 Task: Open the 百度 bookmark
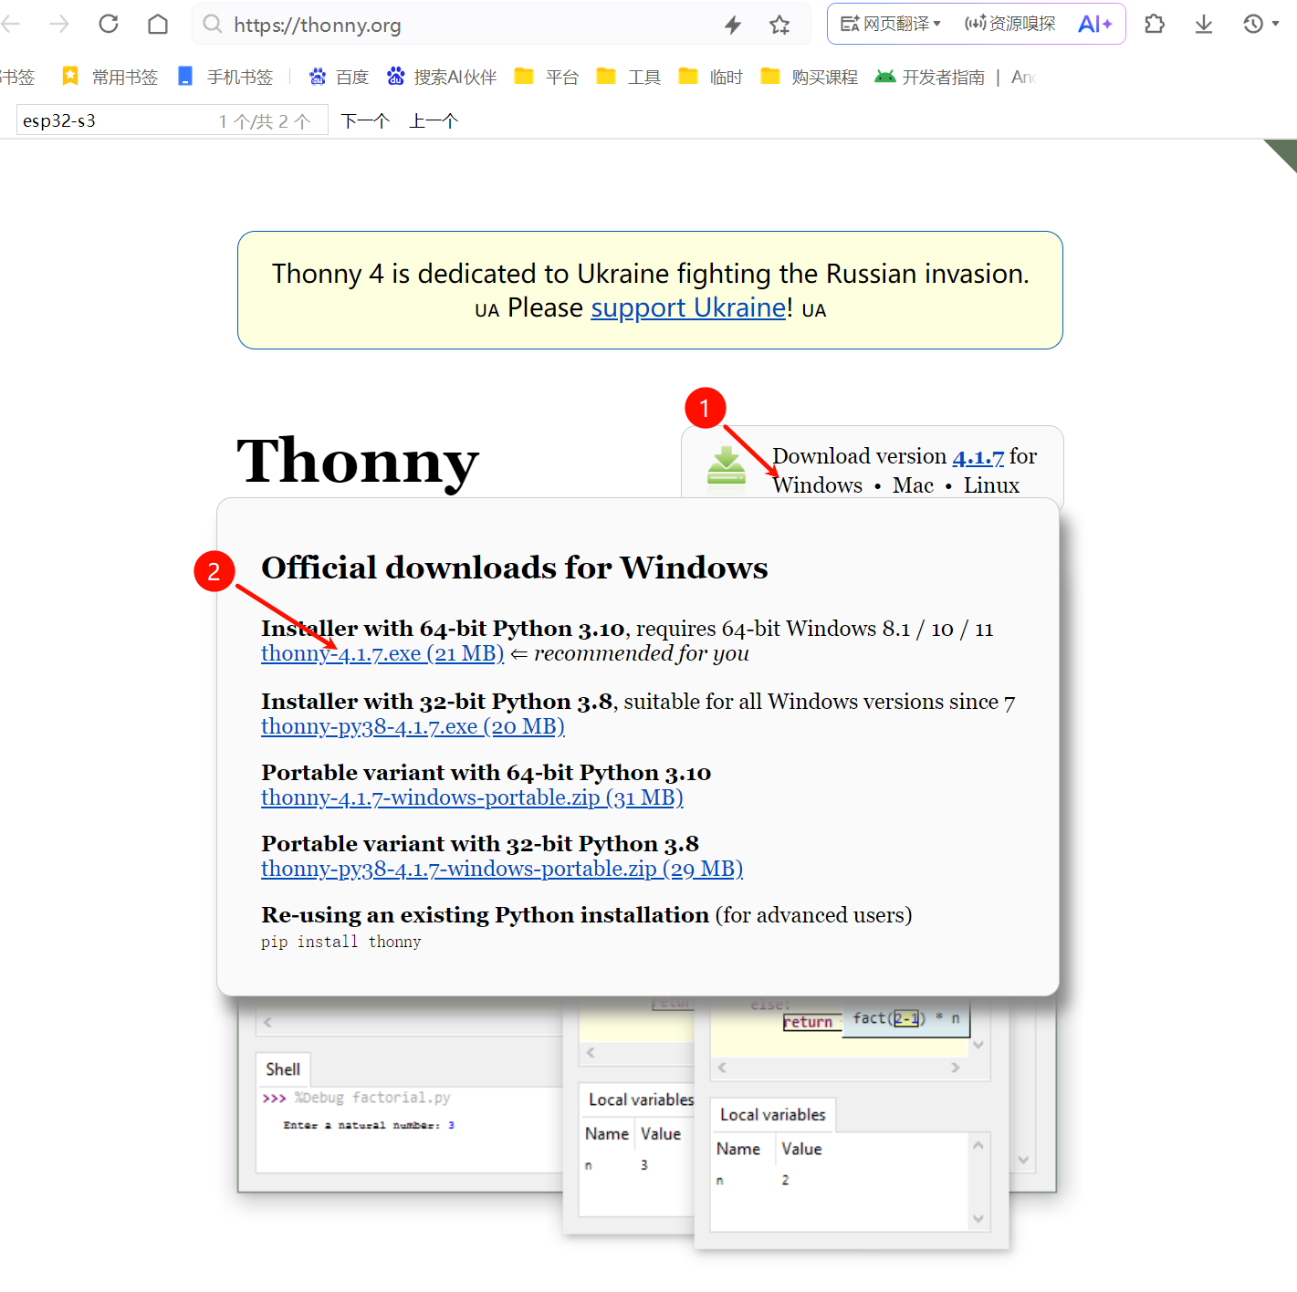coord(339,77)
